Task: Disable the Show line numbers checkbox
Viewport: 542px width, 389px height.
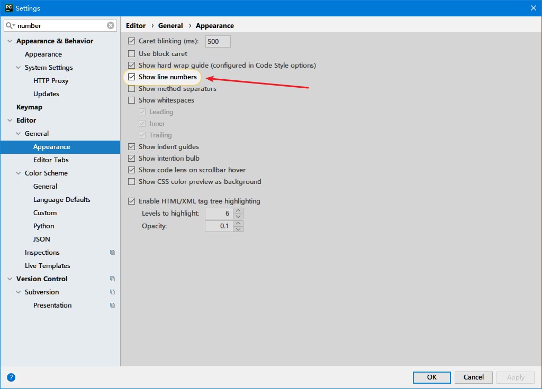Action: (x=132, y=77)
